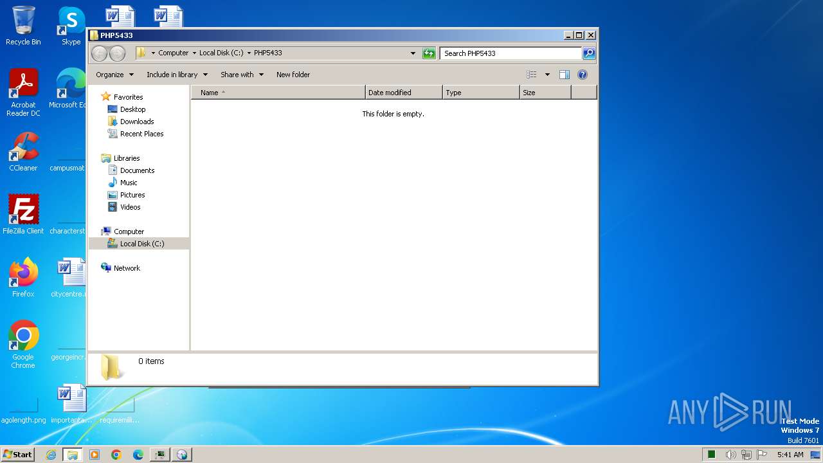Expand the Local Disk (C:) breadcrumb arrow

click(x=249, y=53)
